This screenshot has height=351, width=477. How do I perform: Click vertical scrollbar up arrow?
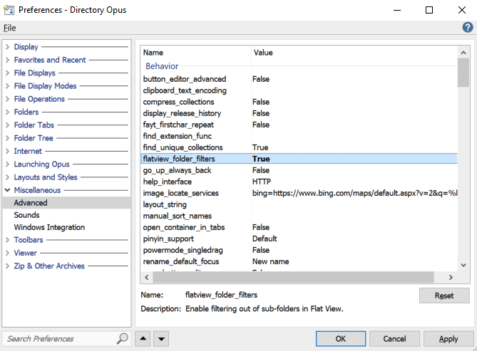[463, 53]
